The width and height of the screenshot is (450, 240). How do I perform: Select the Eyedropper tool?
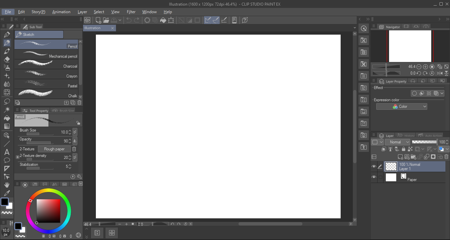click(x=7, y=193)
